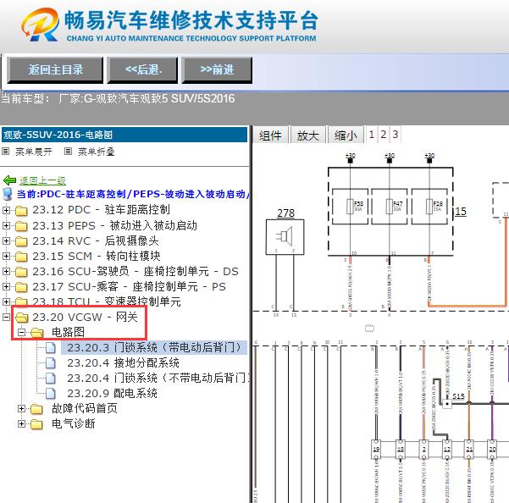509x503 pixels.
Task: Click 菜单折叠 to collapse all menus
Action: pos(96,152)
